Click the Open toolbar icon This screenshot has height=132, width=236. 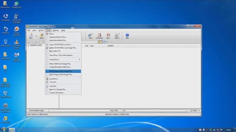42,36
